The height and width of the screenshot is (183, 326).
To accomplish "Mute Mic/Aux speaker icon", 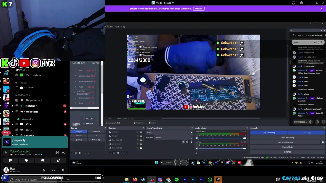I will 197,148.
